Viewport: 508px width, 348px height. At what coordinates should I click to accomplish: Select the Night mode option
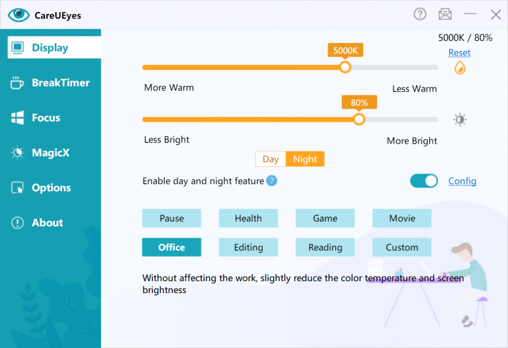(305, 159)
